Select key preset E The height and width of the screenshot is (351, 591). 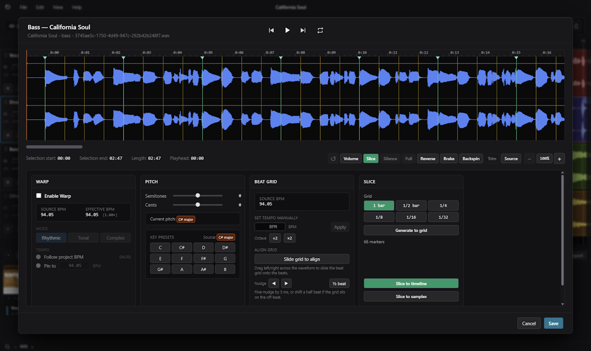pyautogui.click(x=160, y=259)
